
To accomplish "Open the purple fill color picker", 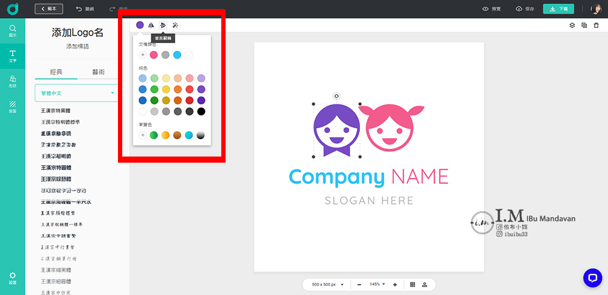I will coord(140,25).
